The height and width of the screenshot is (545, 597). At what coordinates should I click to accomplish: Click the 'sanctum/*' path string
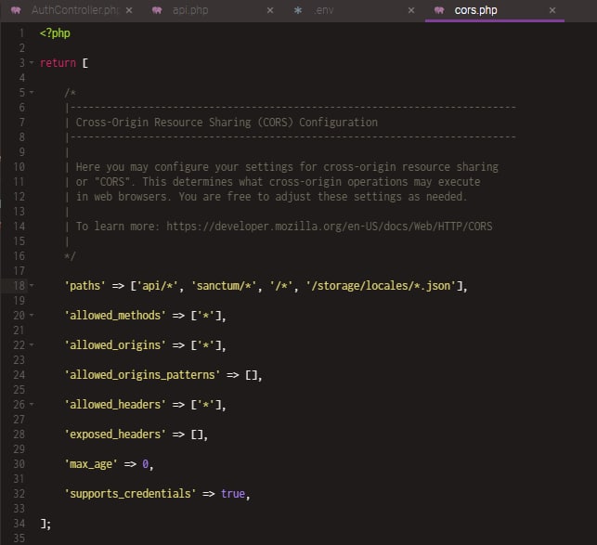pos(224,286)
